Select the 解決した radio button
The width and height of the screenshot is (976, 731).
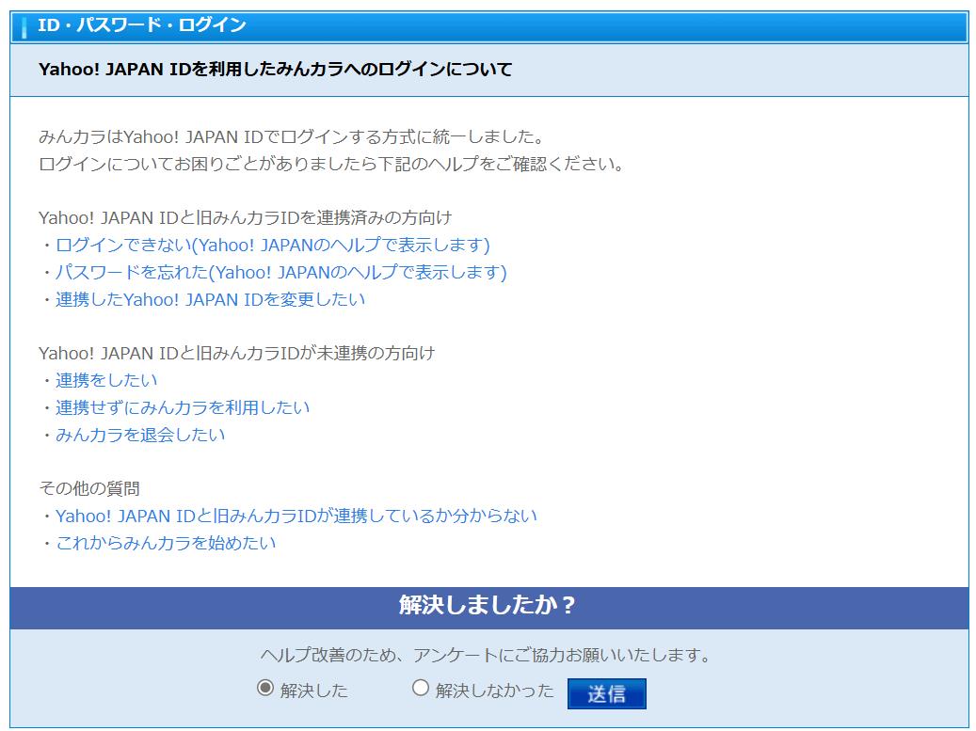pyautogui.click(x=265, y=688)
